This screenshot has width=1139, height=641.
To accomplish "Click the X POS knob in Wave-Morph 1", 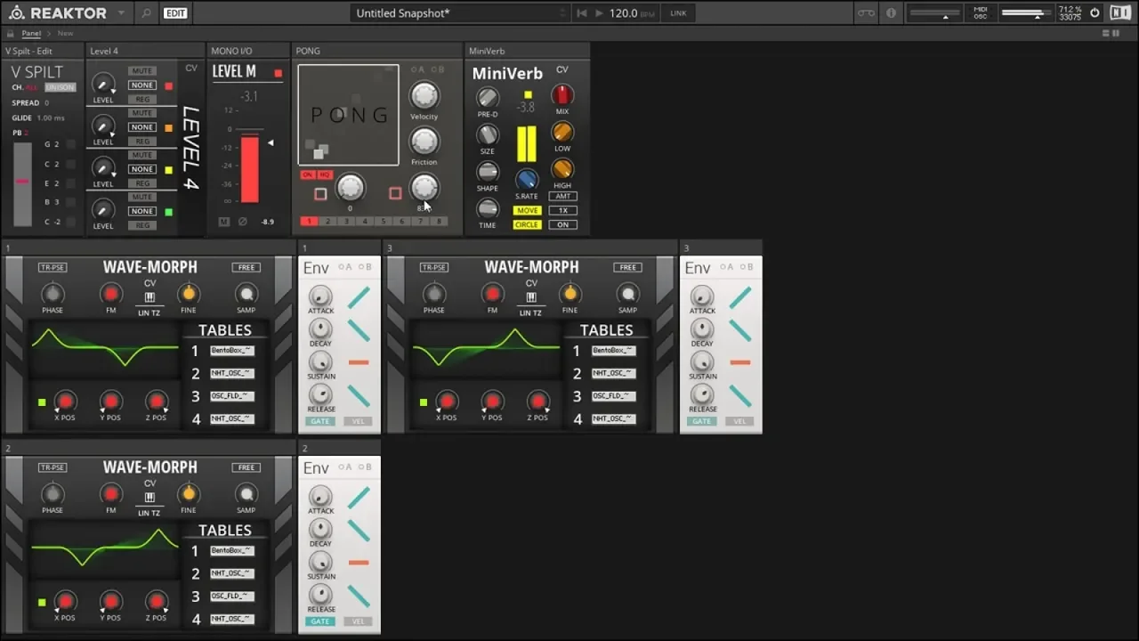I will pos(64,401).
